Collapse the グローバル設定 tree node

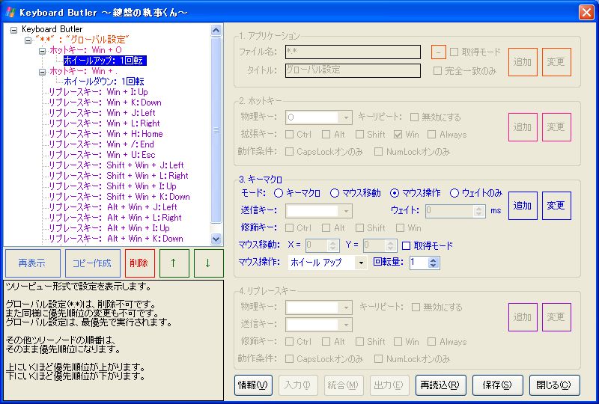click(x=28, y=40)
